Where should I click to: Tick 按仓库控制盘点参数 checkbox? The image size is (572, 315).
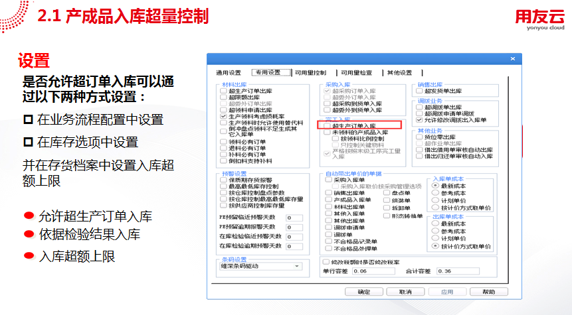(x=224, y=192)
